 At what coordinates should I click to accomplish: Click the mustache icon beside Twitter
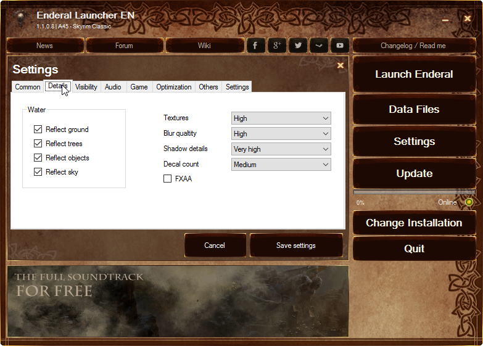pyautogui.click(x=319, y=46)
